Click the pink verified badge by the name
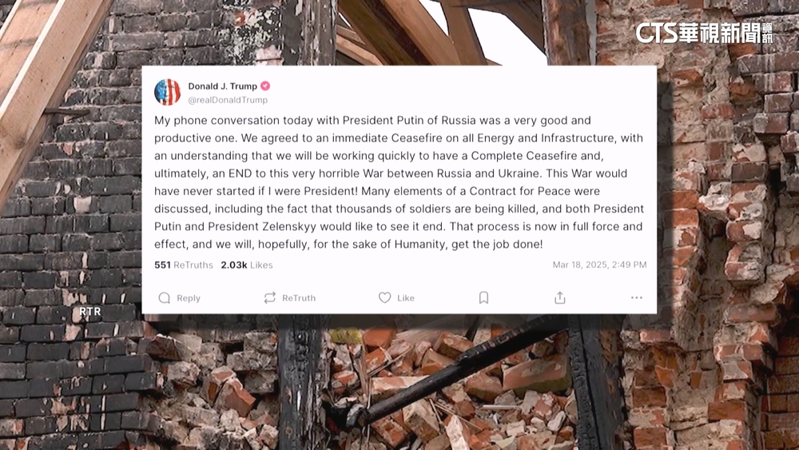This screenshot has height=450, width=799. [265, 86]
